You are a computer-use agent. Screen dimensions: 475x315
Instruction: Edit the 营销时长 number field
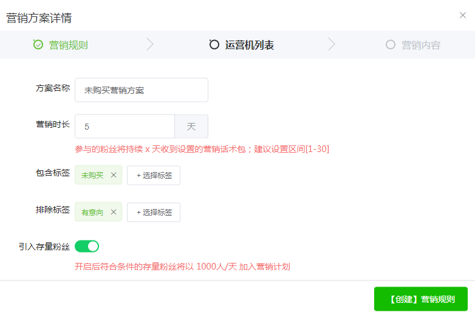(125, 127)
